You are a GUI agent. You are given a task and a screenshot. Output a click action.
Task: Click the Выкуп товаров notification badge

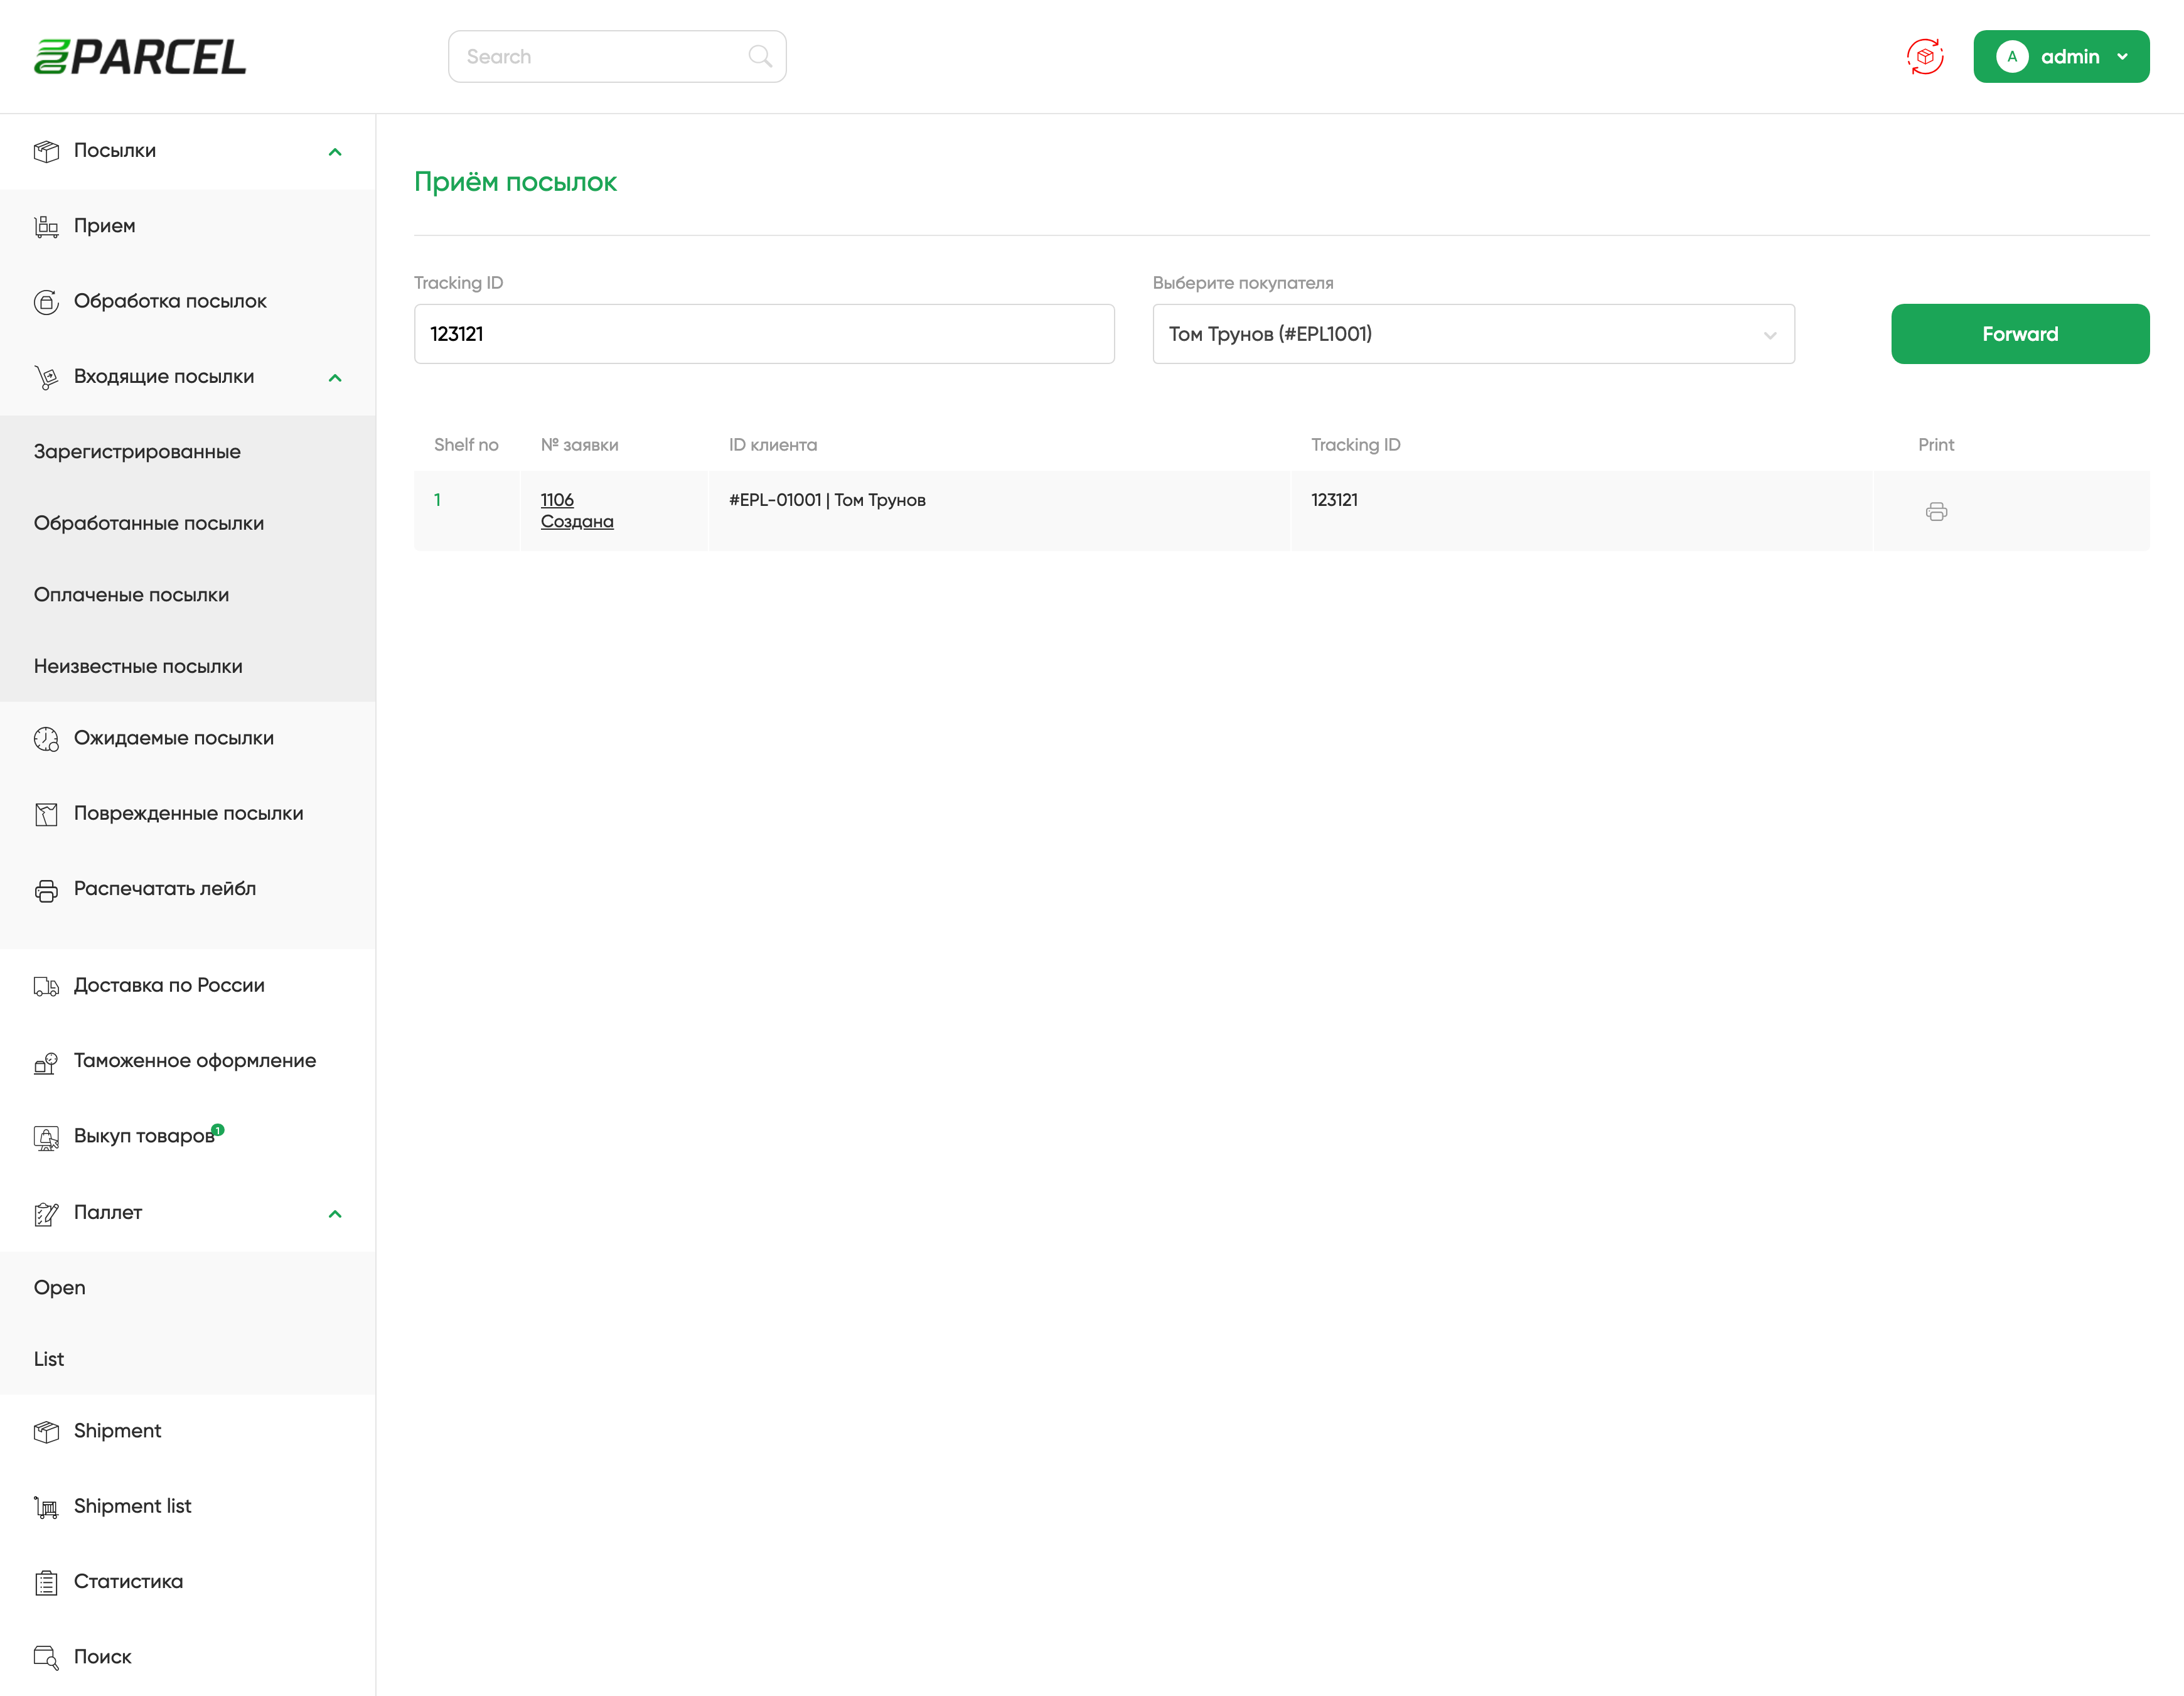coord(218,1130)
